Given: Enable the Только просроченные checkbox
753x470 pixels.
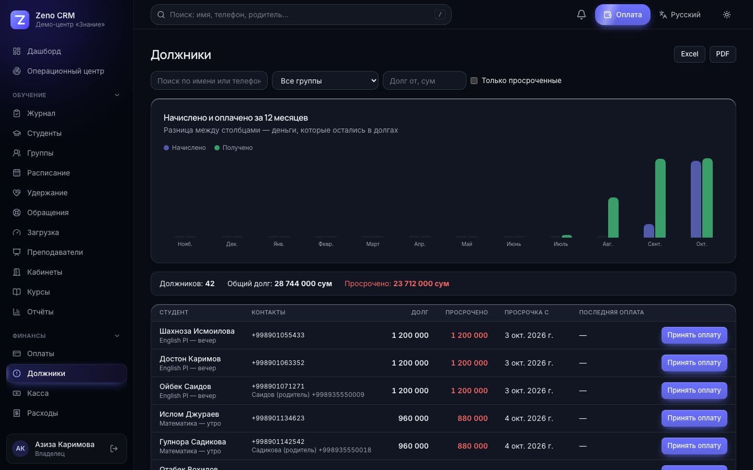Looking at the screenshot, I should click(x=474, y=80).
